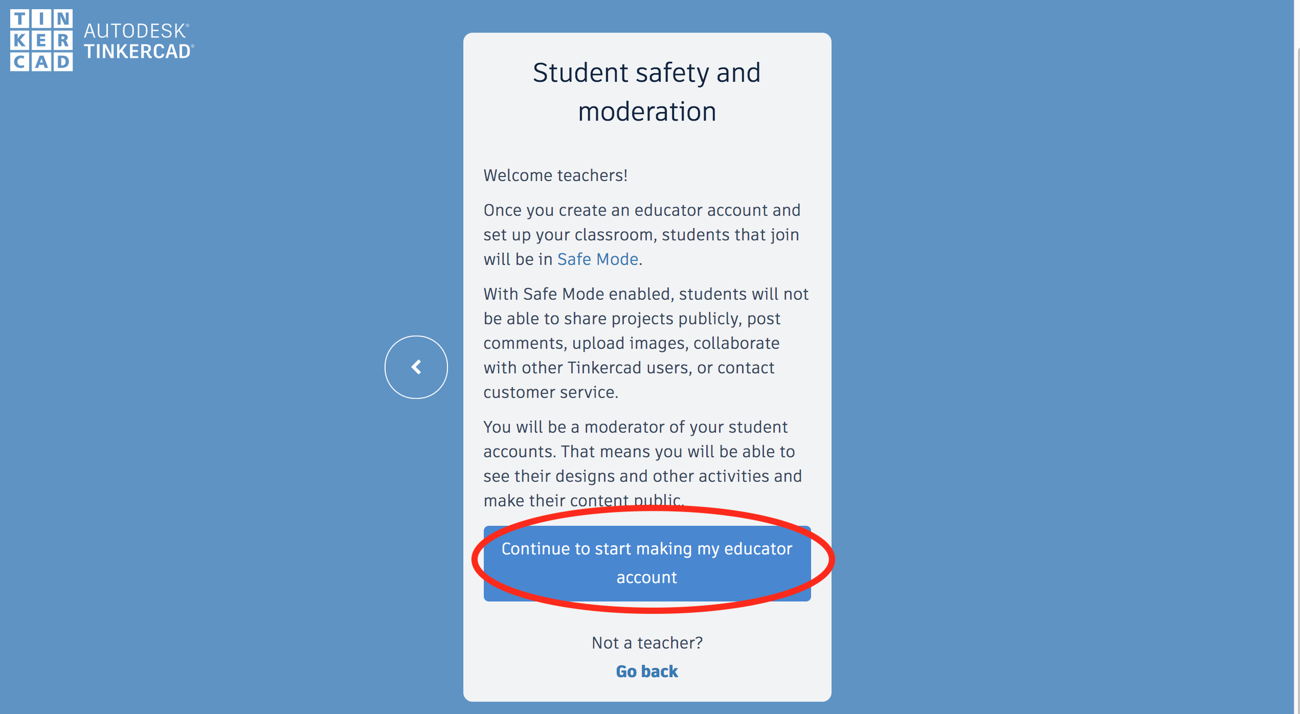Click the "D" tile in the Tinkercad logo

coord(63,62)
